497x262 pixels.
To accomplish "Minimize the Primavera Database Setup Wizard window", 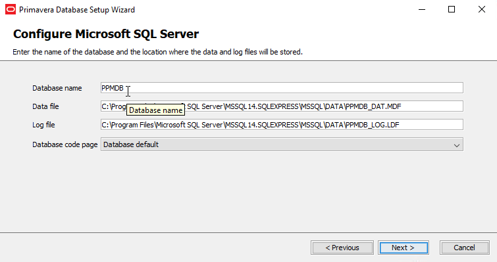I will click(422, 9).
